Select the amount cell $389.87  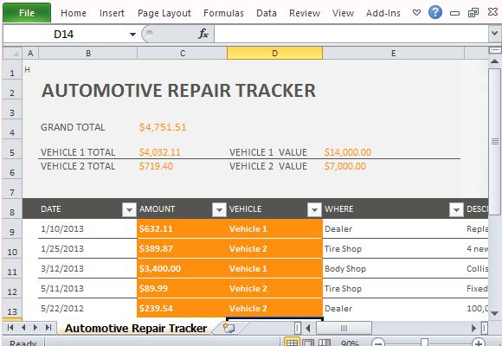coord(182,249)
